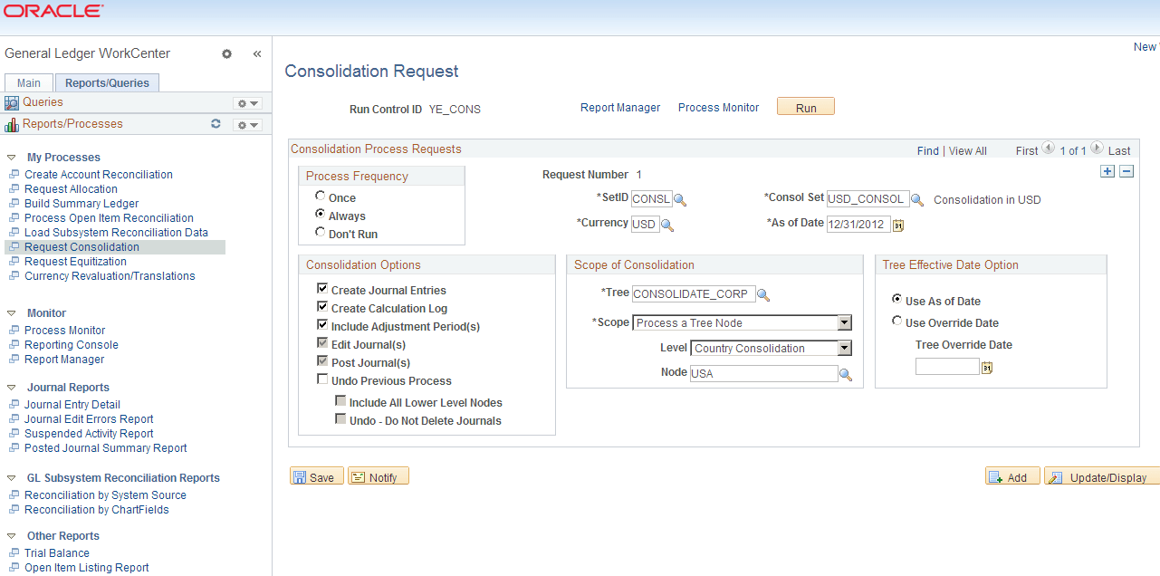Image resolution: width=1160 pixels, height=576 pixels.
Task: Add a new Consolidation Process Request row
Action: point(1107,170)
